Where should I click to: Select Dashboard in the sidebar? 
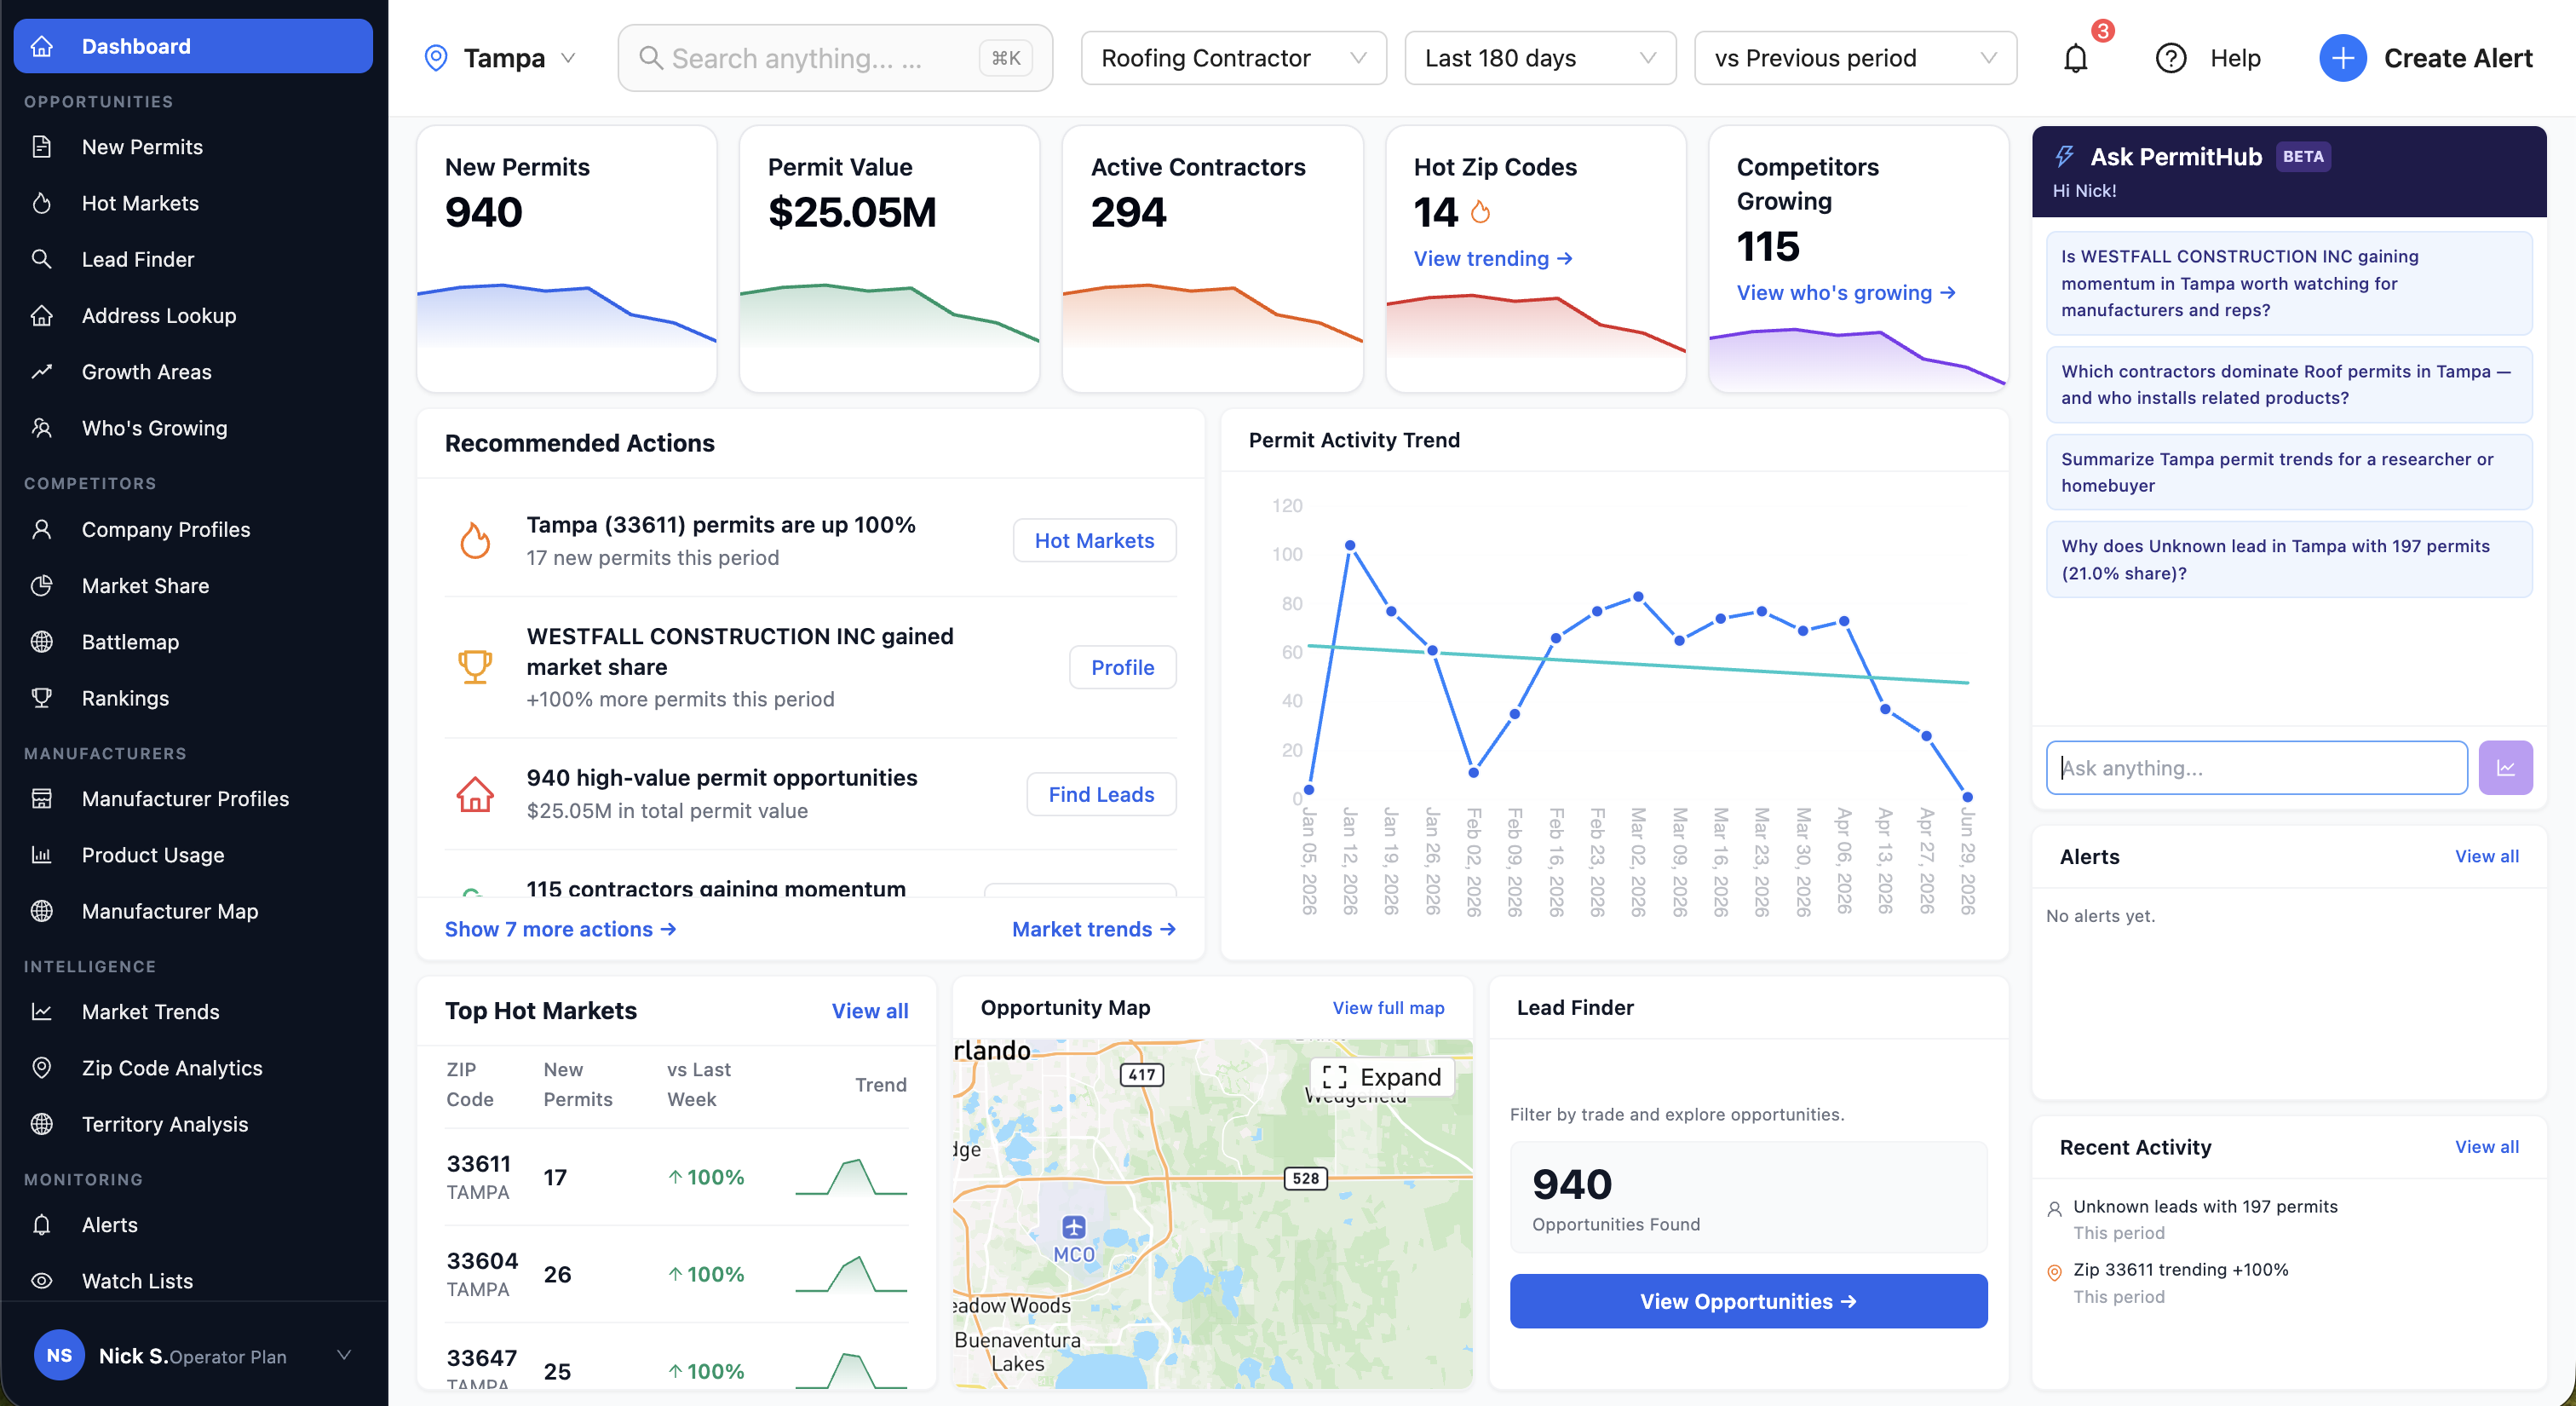[194, 46]
